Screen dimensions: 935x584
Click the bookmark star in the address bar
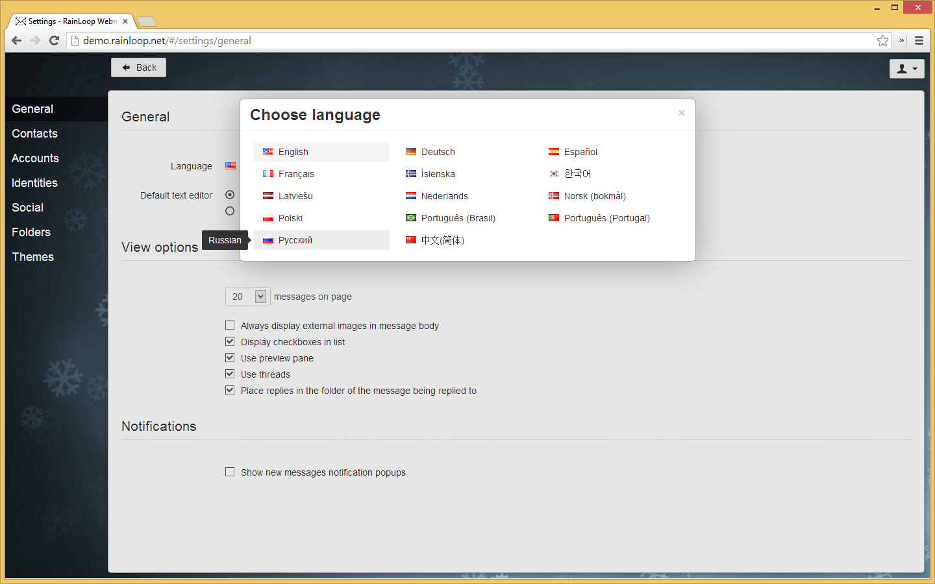[x=882, y=40]
